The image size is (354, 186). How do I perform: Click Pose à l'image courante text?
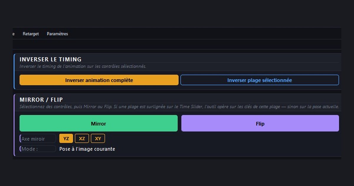tap(87, 149)
